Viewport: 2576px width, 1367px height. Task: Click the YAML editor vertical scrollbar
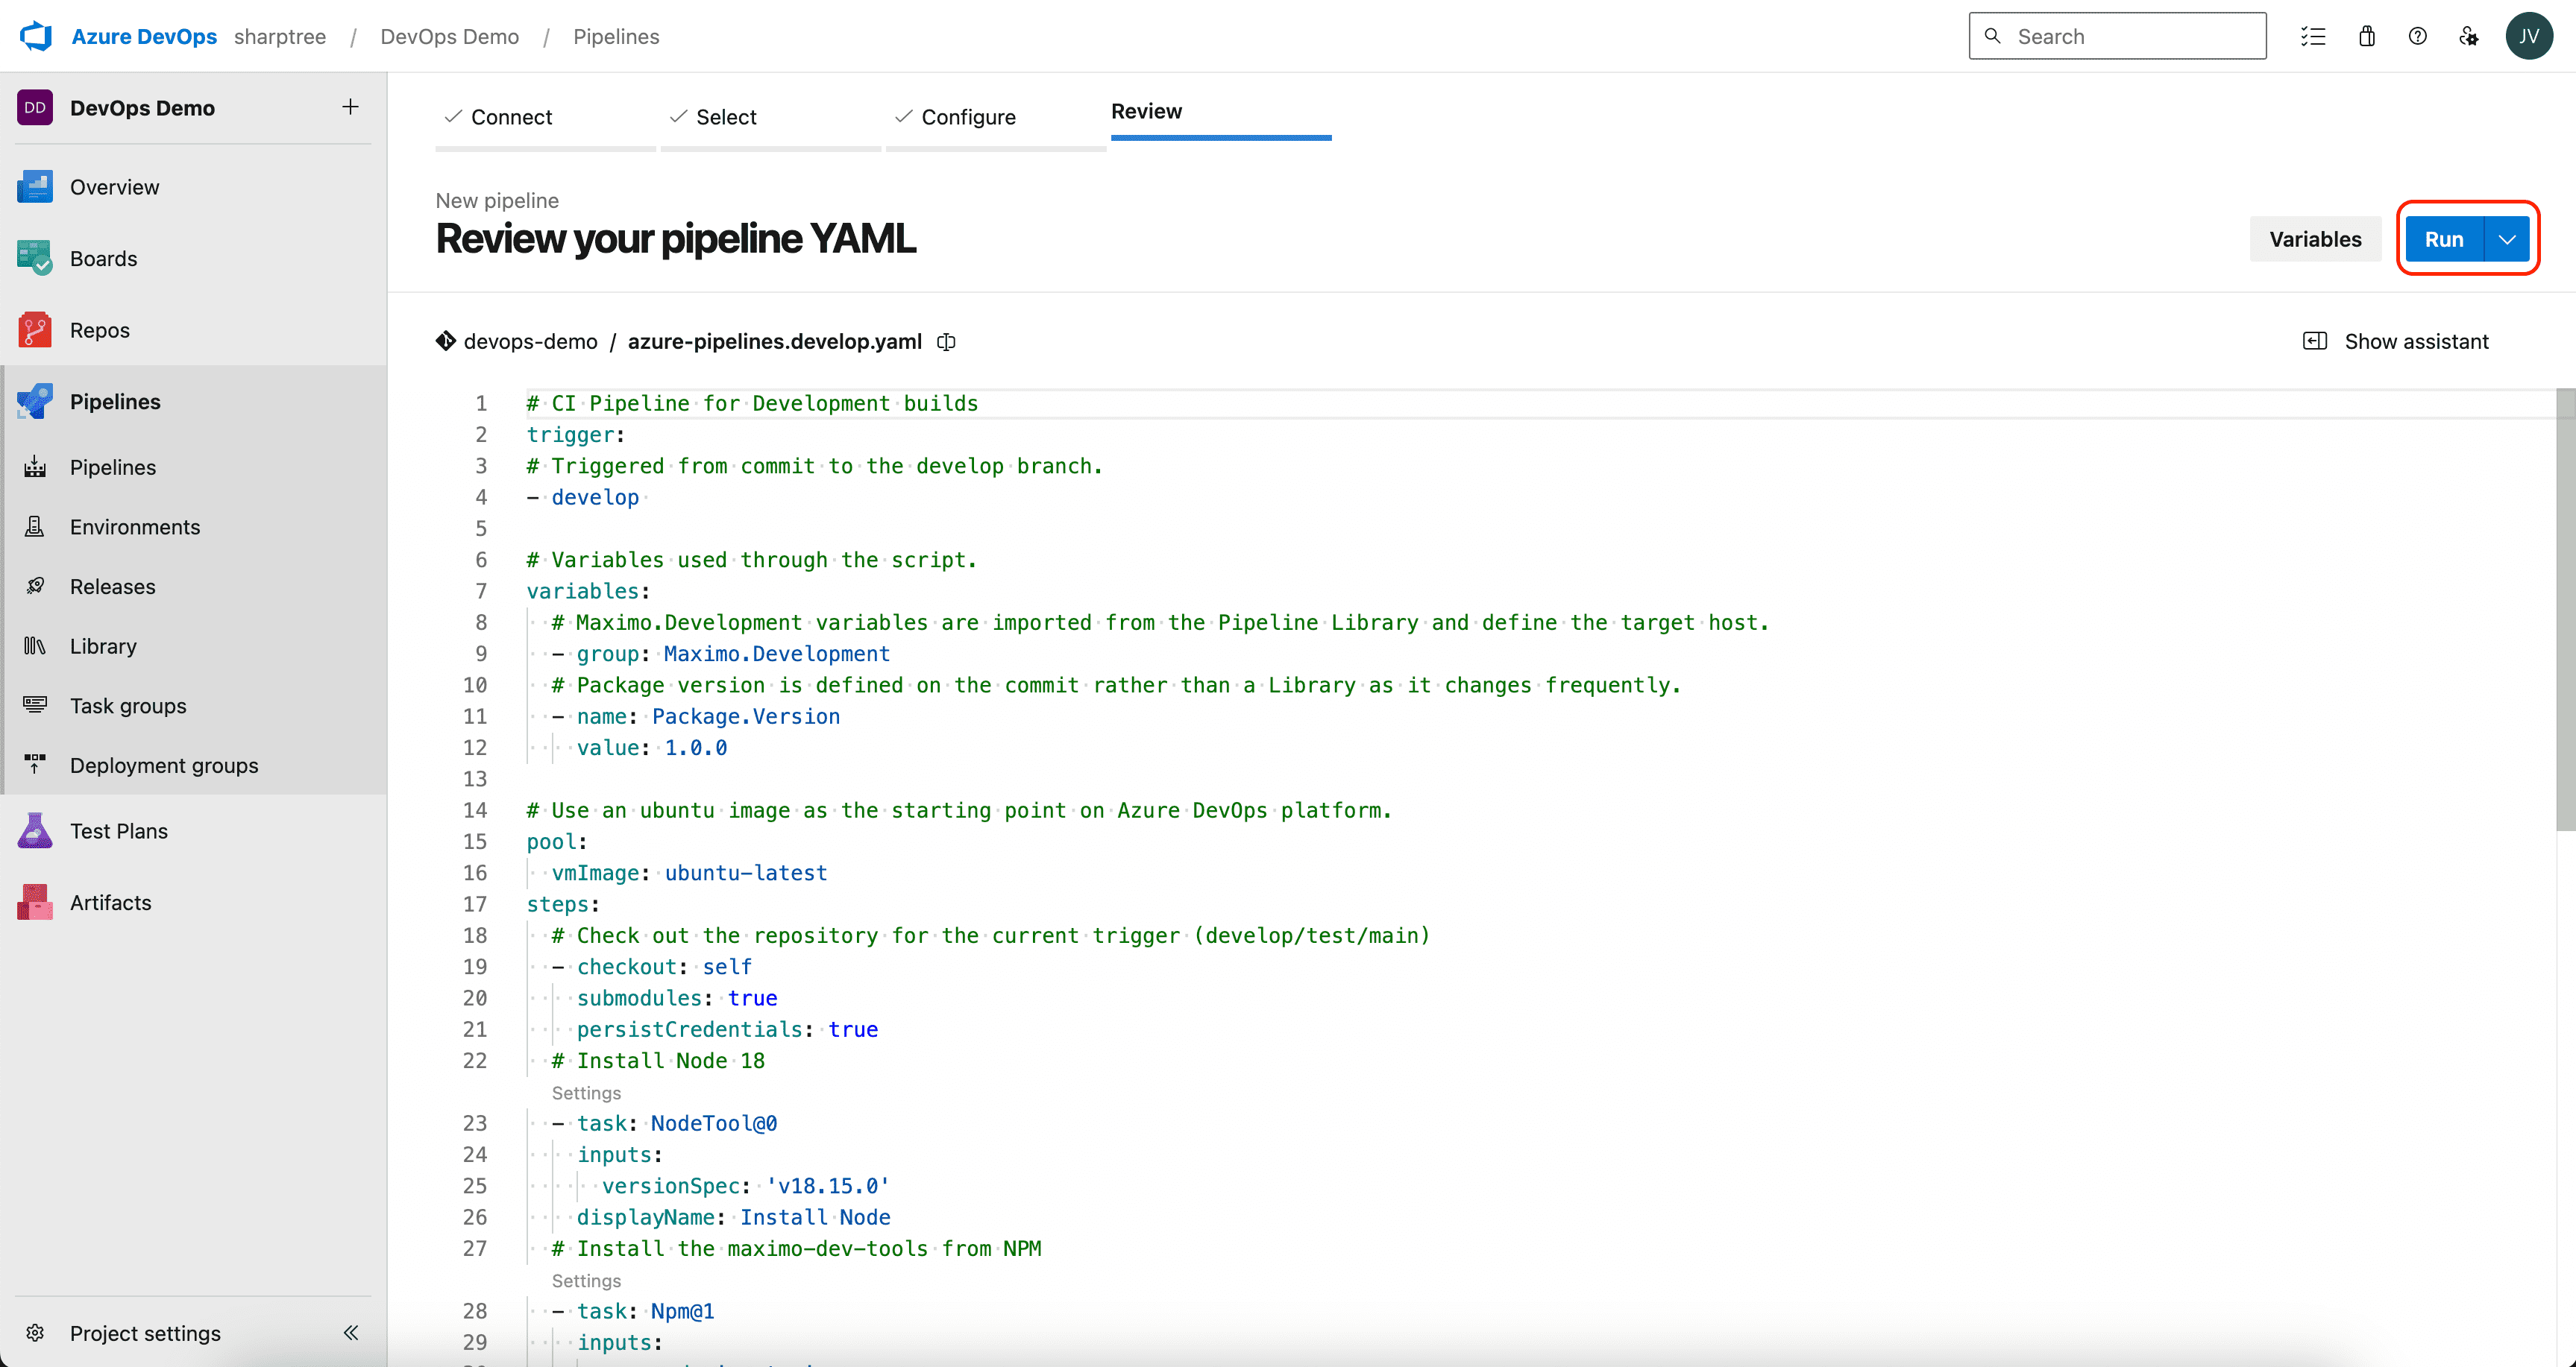(x=2565, y=610)
